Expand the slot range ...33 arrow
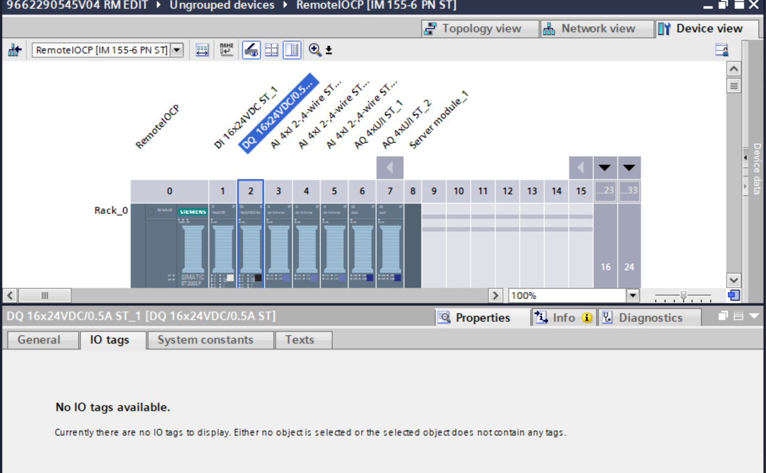 [629, 168]
